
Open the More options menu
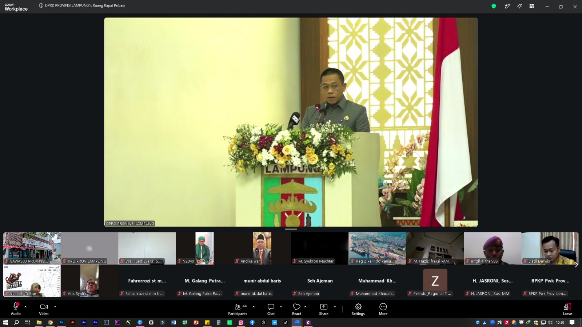pyautogui.click(x=383, y=309)
